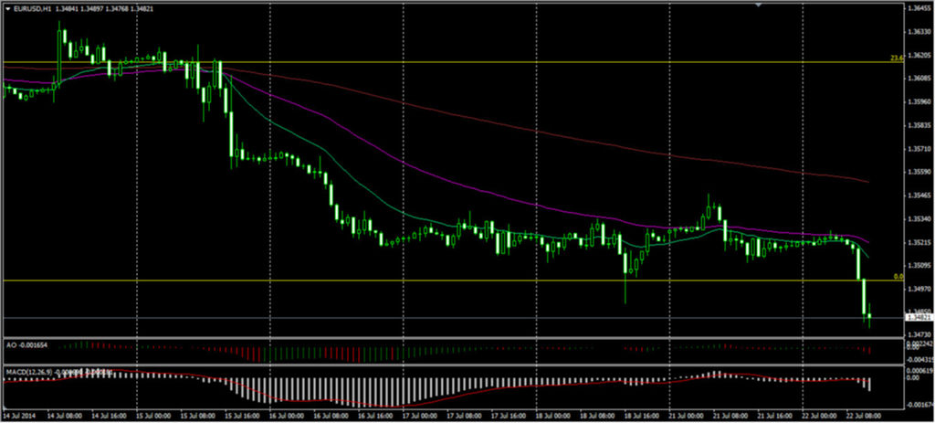
Task: Click the 1.36455 price scale label
Action: pyautogui.click(x=918, y=8)
